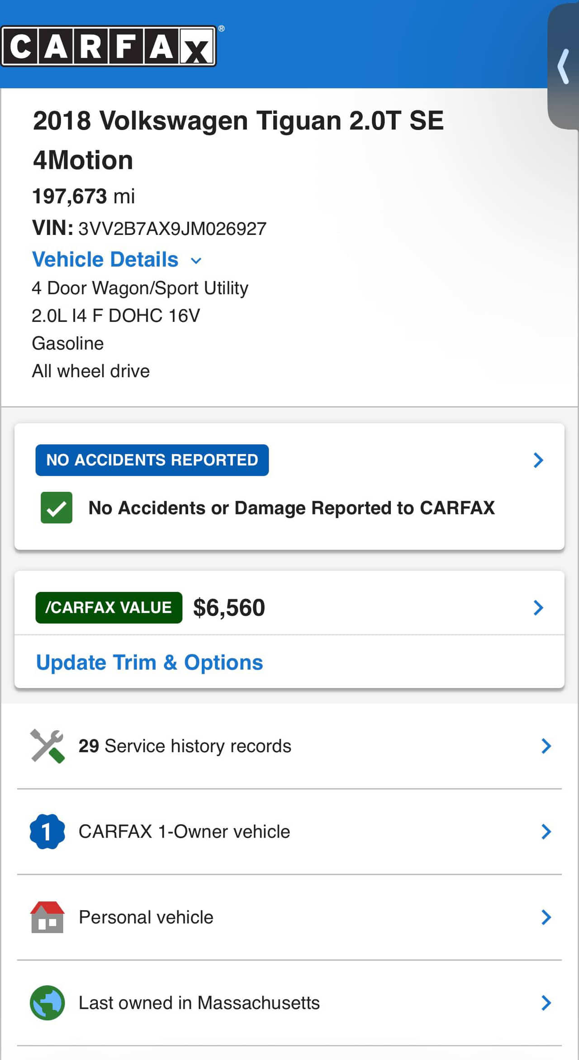Select the 29 Service history records row
The image size is (579, 1060).
(x=185, y=746)
